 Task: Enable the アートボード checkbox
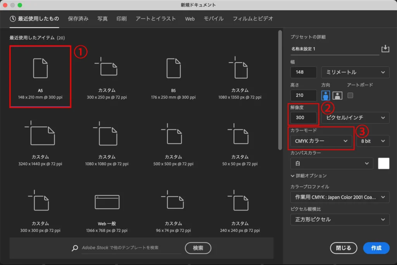click(x=350, y=95)
